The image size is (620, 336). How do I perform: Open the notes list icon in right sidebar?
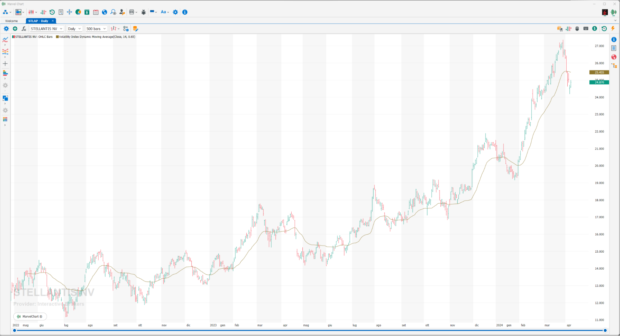point(614,48)
